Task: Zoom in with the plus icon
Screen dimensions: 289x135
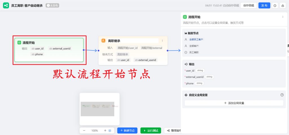Action: [105, 130]
